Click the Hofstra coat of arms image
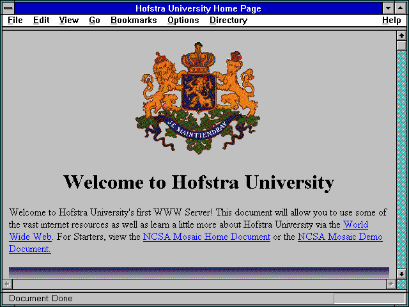Viewport: 409px width, 307px height. point(197,98)
